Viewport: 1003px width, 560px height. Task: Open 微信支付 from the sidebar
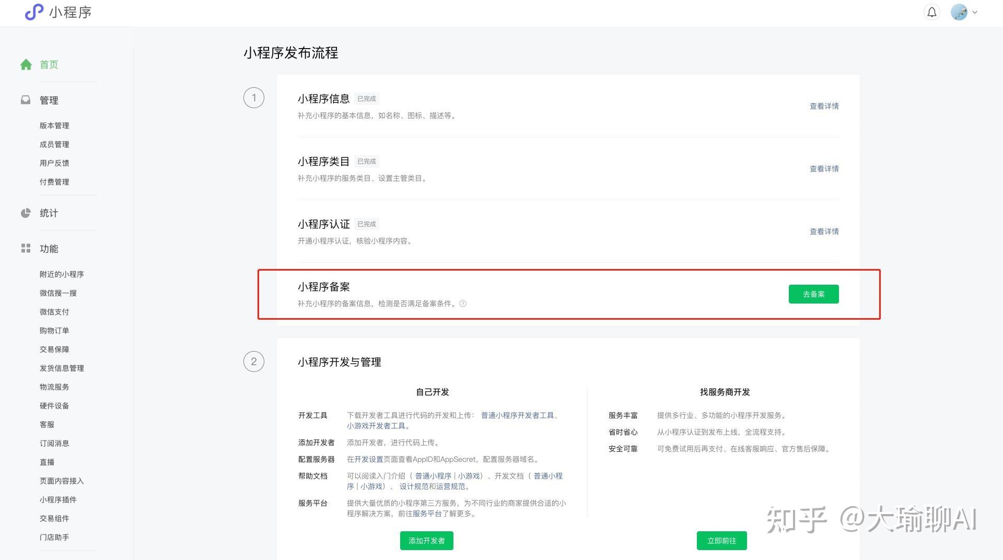point(53,311)
